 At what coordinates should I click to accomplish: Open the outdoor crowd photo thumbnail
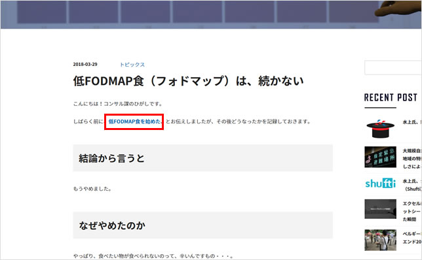(x=380, y=240)
